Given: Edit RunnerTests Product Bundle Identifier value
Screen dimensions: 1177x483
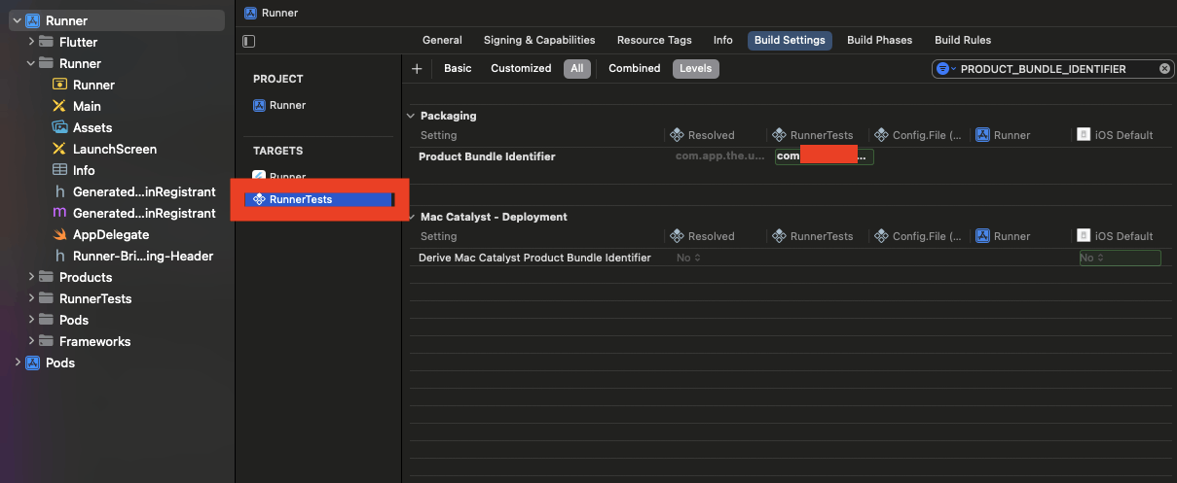Looking at the screenshot, I should click(x=824, y=156).
